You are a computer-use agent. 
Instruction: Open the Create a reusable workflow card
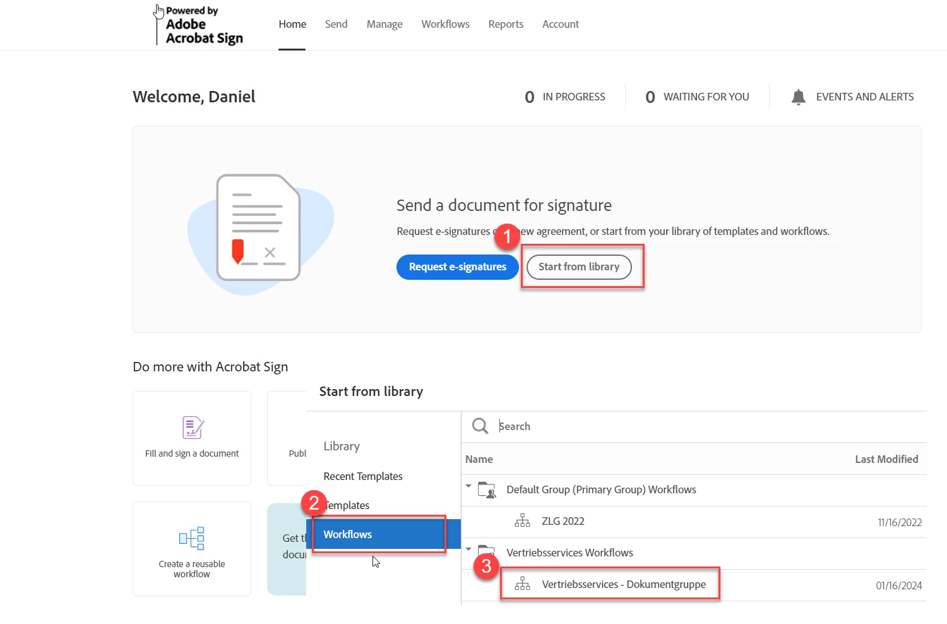[192, 549]
